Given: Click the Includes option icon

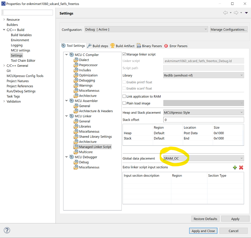Looking at the screenshot, I should pyautogui.click(x=76, y=70).
